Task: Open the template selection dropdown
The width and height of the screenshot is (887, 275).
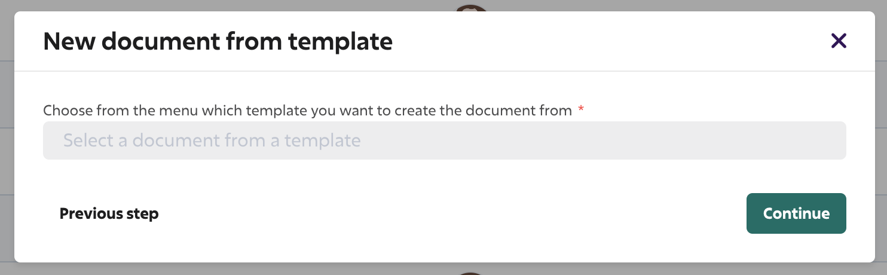Action: click(x=444, y=140)
